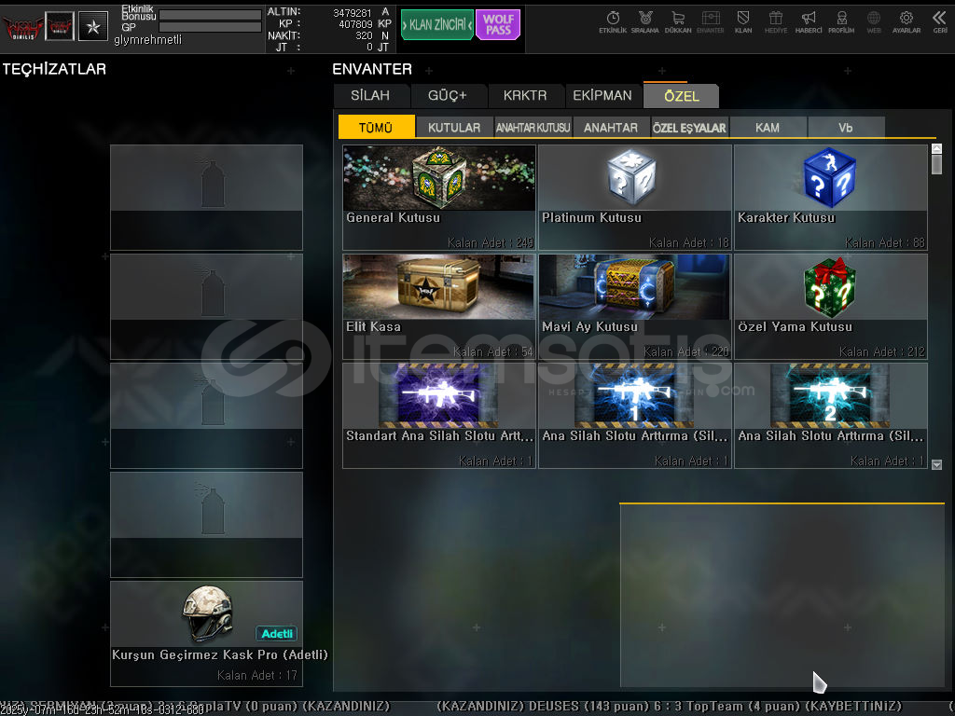Click "Kalan Adet : 18" on Platinum Kutusu
This screenshot has width=955, height=716.
pos(689,243)
